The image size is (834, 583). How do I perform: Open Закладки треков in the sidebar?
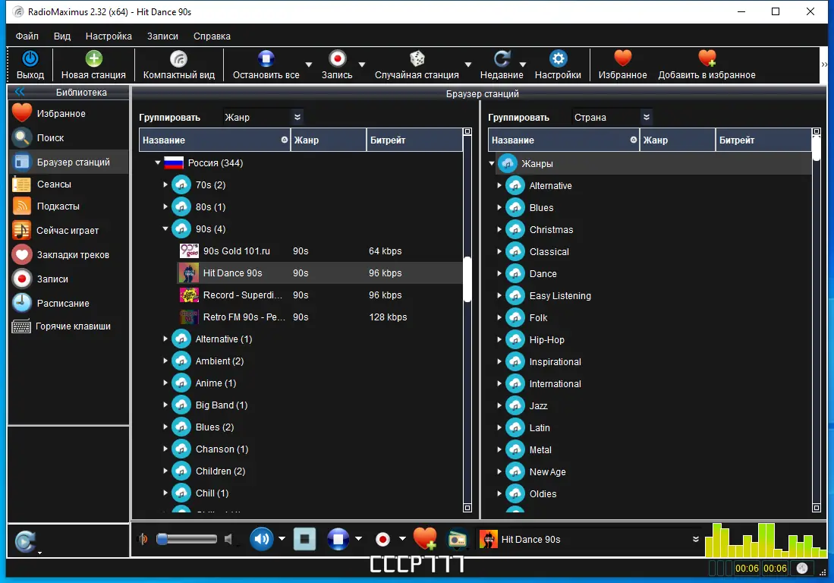(68, 255)
